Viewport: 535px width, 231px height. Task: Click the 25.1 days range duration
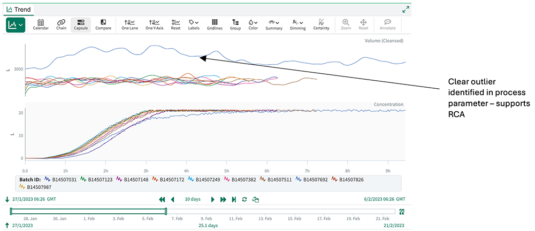(x=208, y=226)
